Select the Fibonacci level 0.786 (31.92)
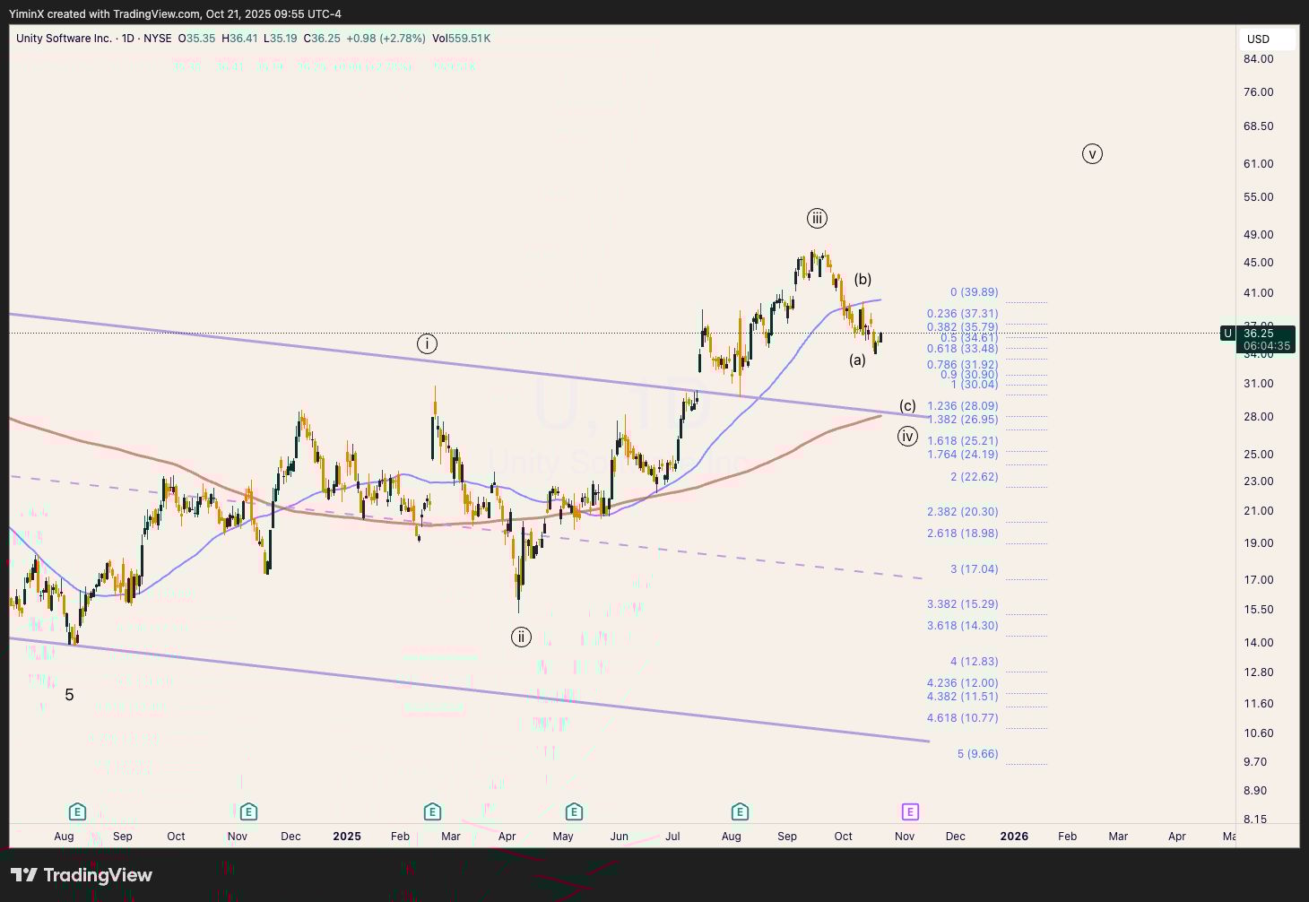 [x=962, y=365]
